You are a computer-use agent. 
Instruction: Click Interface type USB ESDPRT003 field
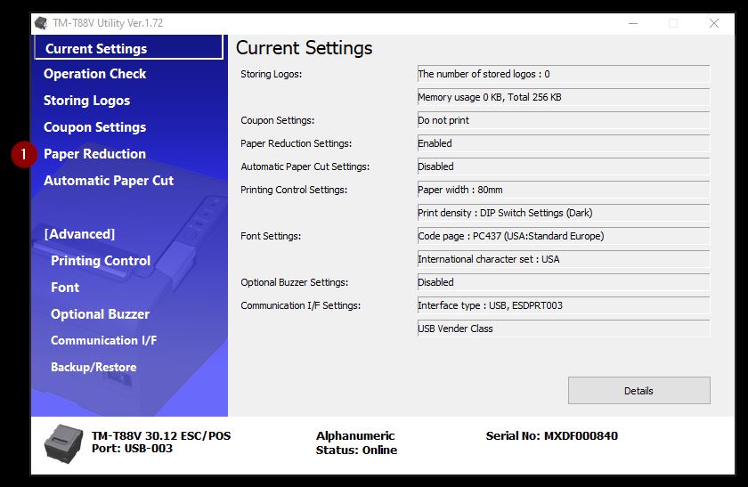tap(564, 305)
